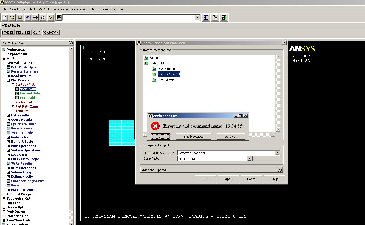
Task: Click the SAVE_DB toolbar button
Action: tap(8, 33)
